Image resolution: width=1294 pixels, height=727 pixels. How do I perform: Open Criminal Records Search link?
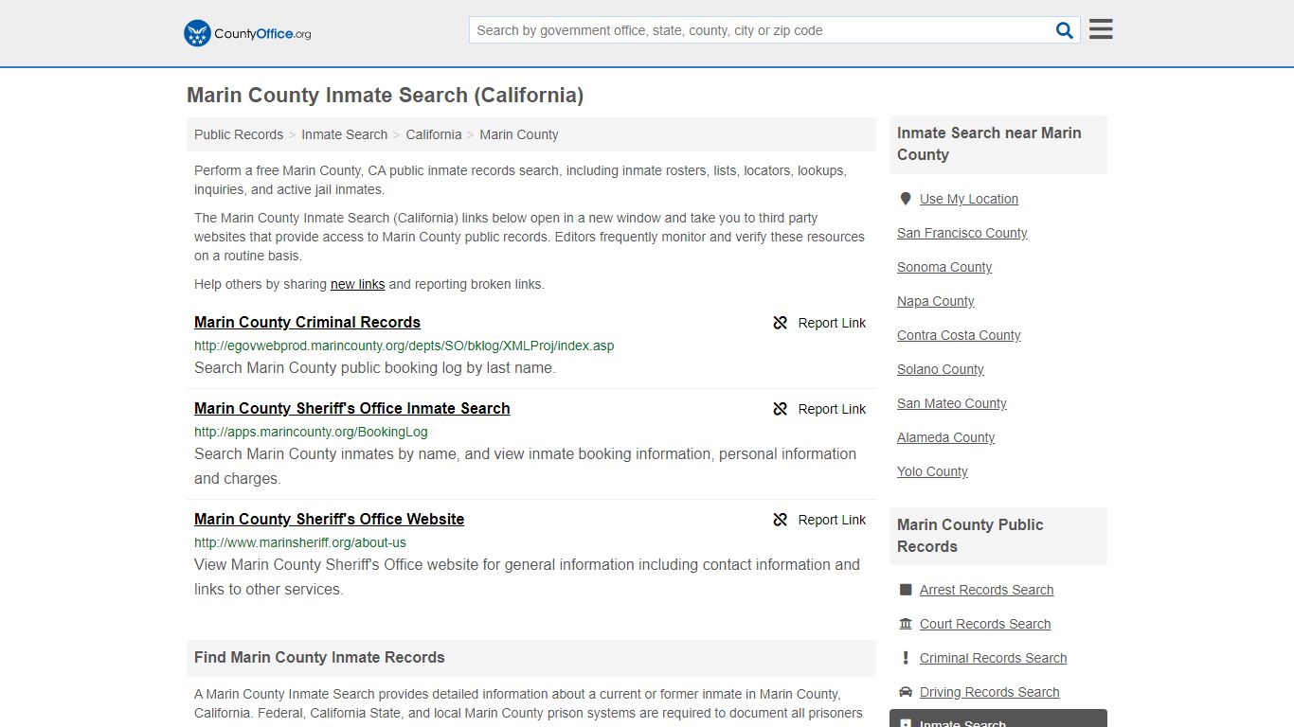point(993,658)
